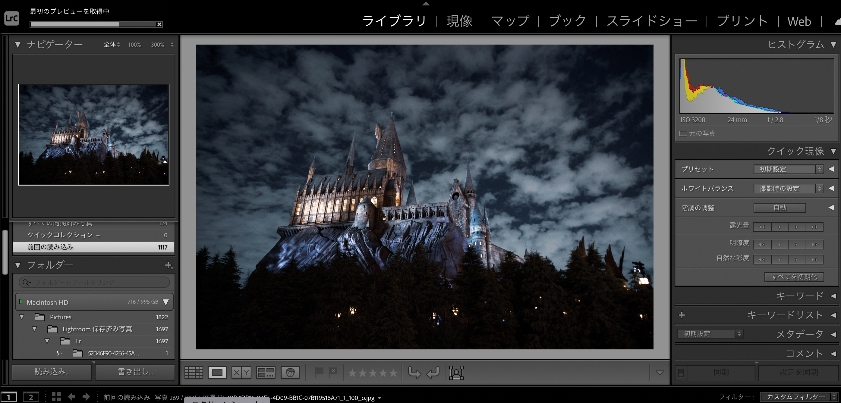841x403 pixels.
Task: Click すべてを初期化 reset button
Action: 794,277
